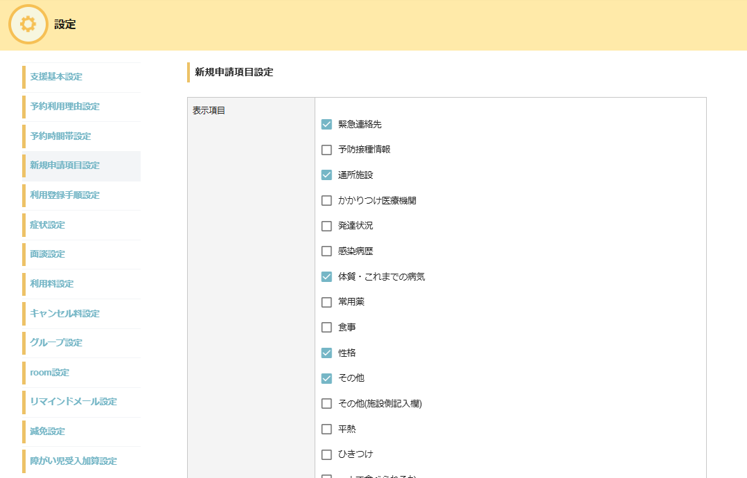Tick the 平熱 checkbox

click(x=326, y=429)
